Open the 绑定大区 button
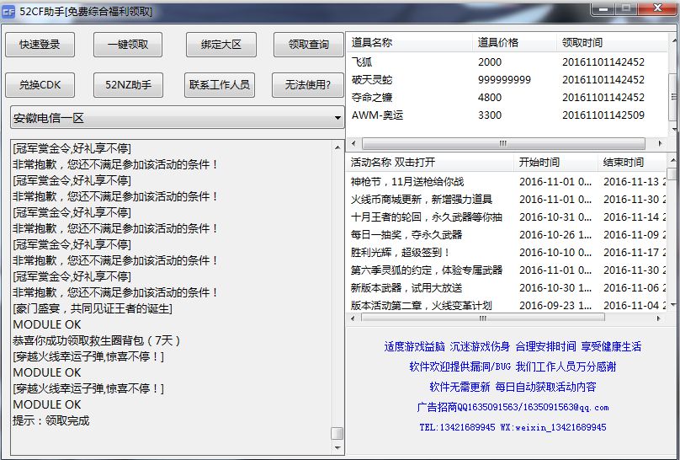 (221, 45)
